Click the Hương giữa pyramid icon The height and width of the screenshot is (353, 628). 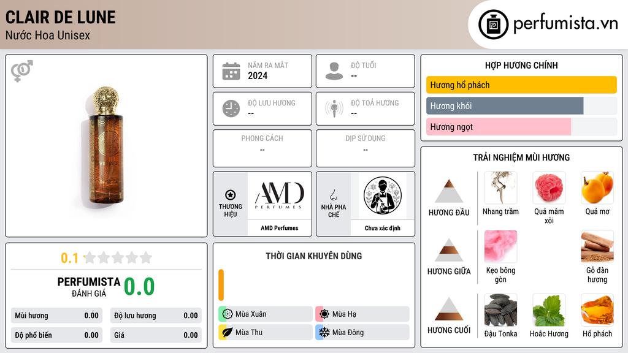pyautogui.click(x=449, y=250)
